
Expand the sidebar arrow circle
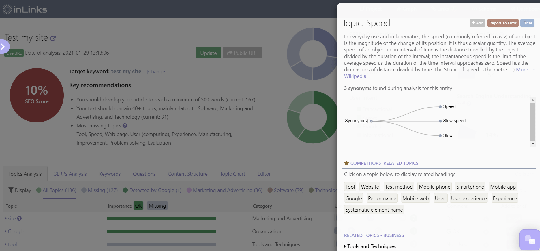point(4,47)
